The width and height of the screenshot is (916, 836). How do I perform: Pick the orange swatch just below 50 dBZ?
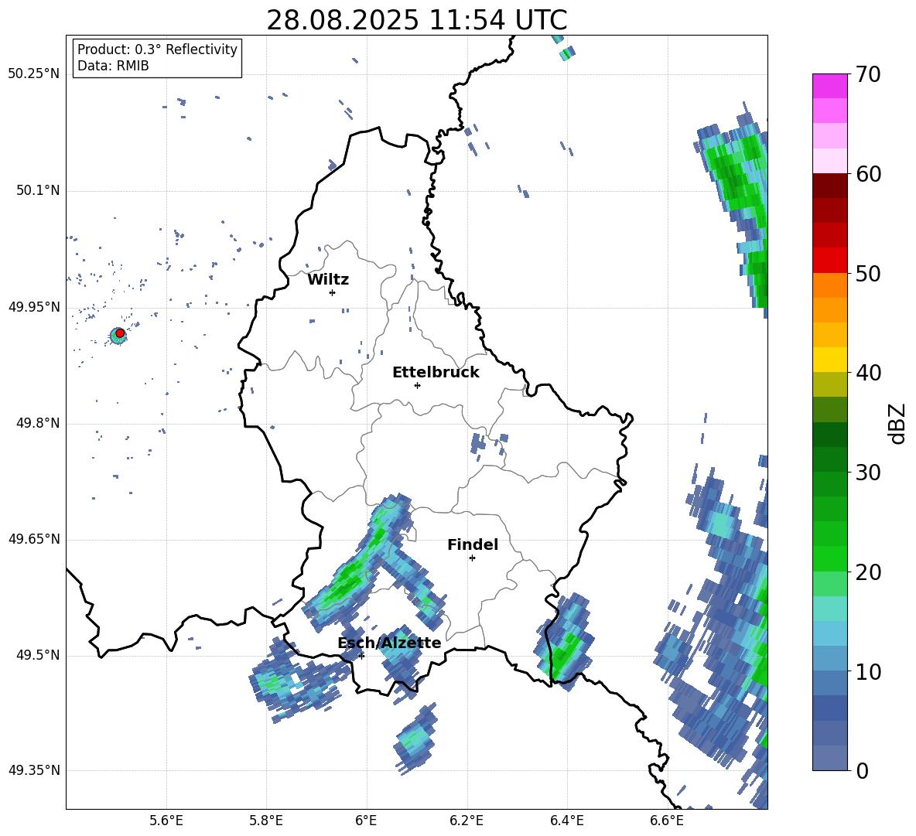click(829, 285)
